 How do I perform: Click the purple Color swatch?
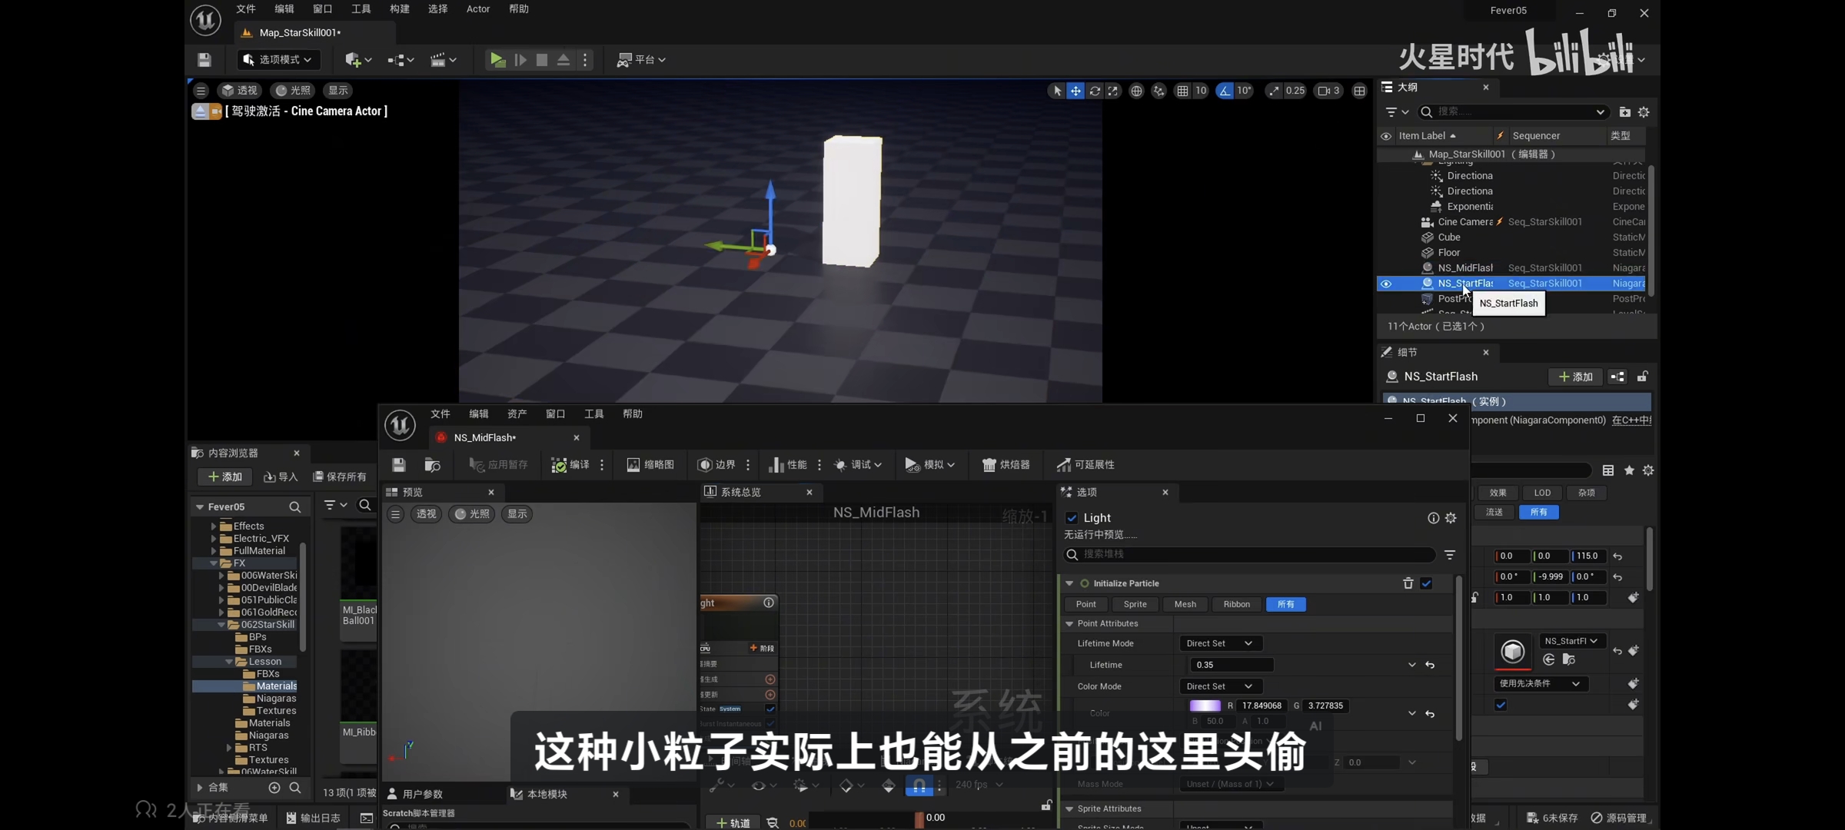[1205, 705]
